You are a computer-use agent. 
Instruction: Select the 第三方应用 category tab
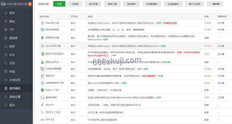tap(194, 4)
